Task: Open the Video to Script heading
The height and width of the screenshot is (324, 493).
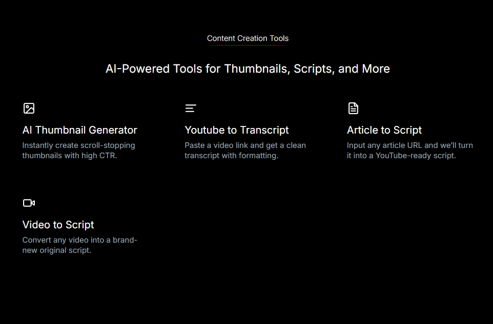Action: 58,225
